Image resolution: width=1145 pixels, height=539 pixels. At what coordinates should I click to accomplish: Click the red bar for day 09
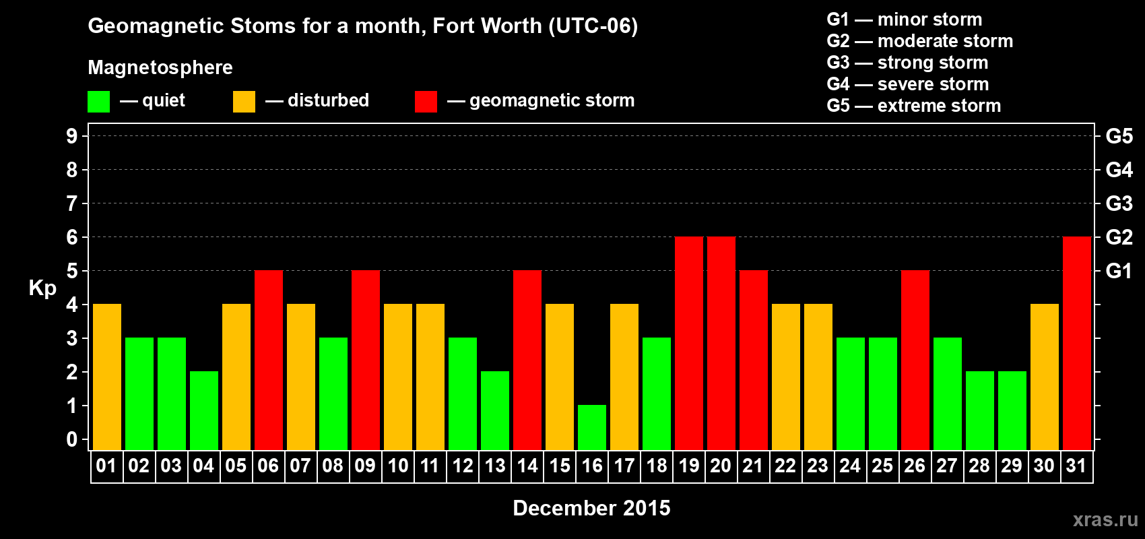[366, 360]
